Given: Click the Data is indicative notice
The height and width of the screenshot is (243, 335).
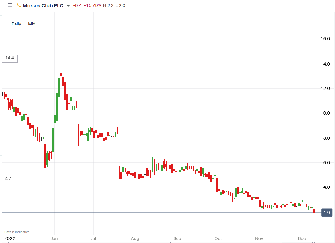Looking at the screenshot, I should [17, 232].
